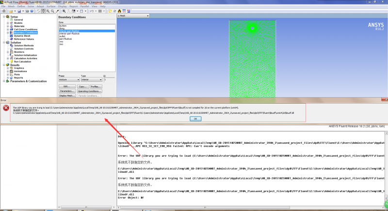
Task: Select the General tree item
Action: [18, 20]
